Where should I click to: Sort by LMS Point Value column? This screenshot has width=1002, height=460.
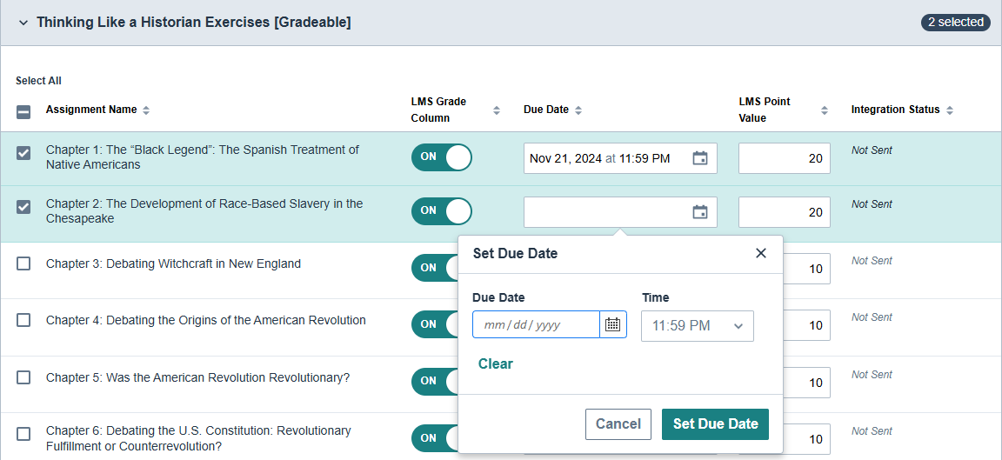click(x=825, y=110)
